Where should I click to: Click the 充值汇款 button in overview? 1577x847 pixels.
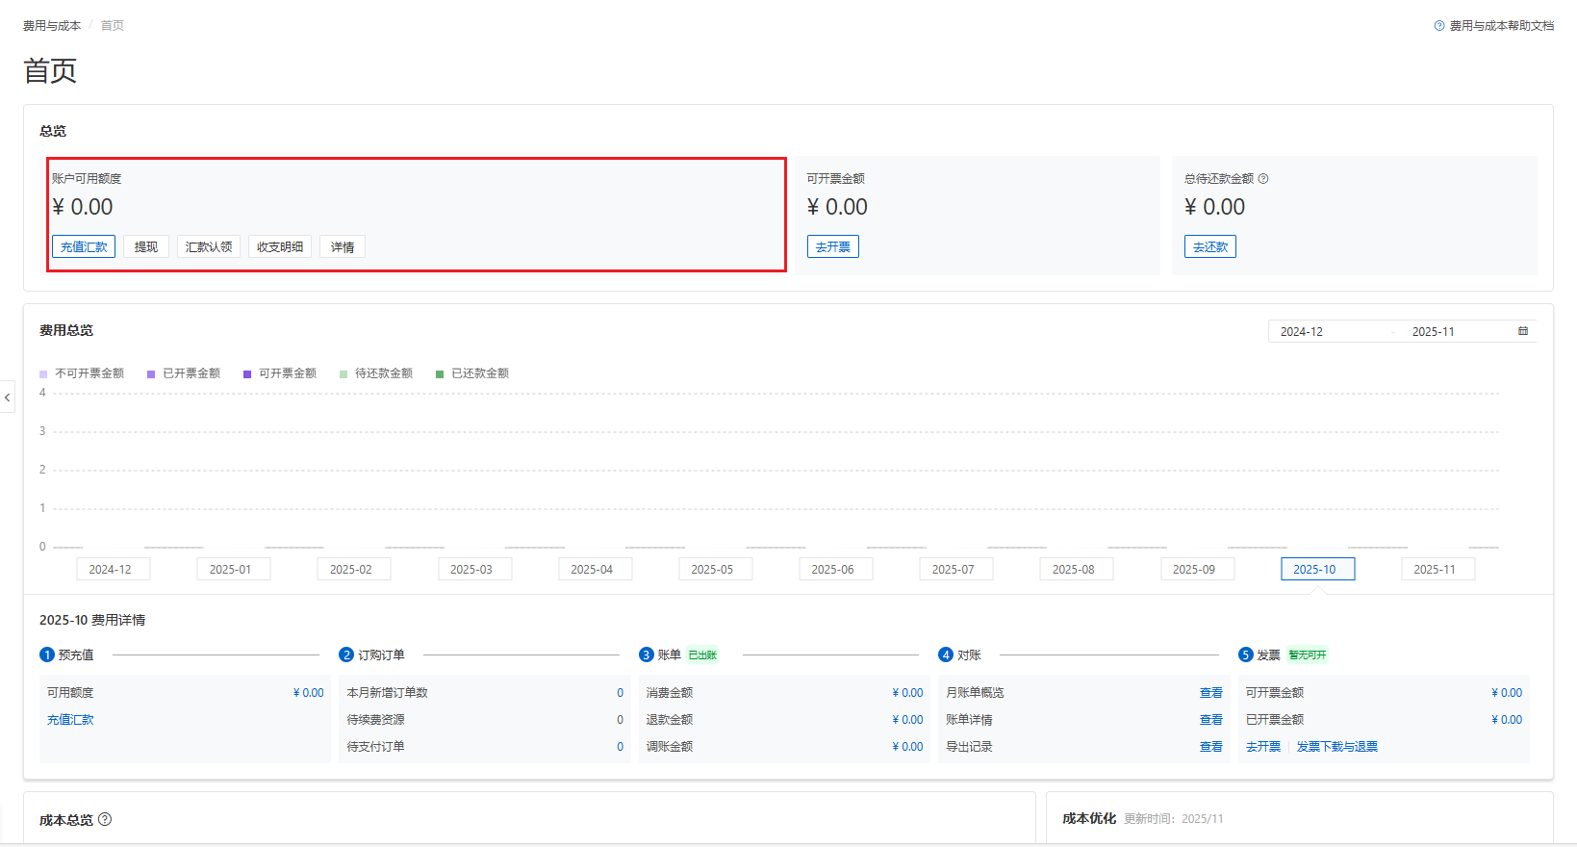[x=84, y=247]
